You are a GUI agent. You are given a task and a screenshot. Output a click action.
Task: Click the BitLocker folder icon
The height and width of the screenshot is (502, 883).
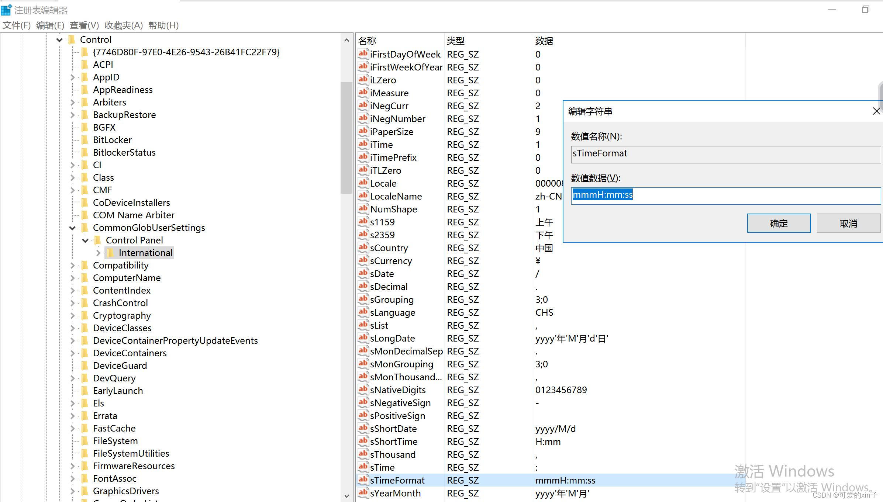84,140
